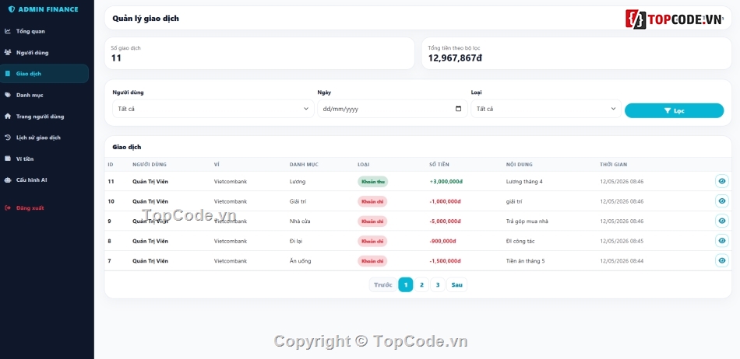Click the text Lương tháng 4
The height and width of the screenshot is (359, 740).
click(x=524, y=182)
